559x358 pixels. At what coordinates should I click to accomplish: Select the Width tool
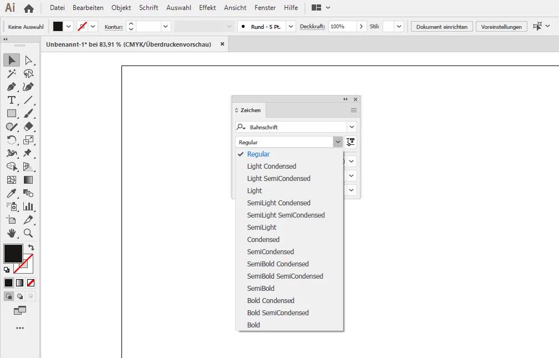(12, 153)
